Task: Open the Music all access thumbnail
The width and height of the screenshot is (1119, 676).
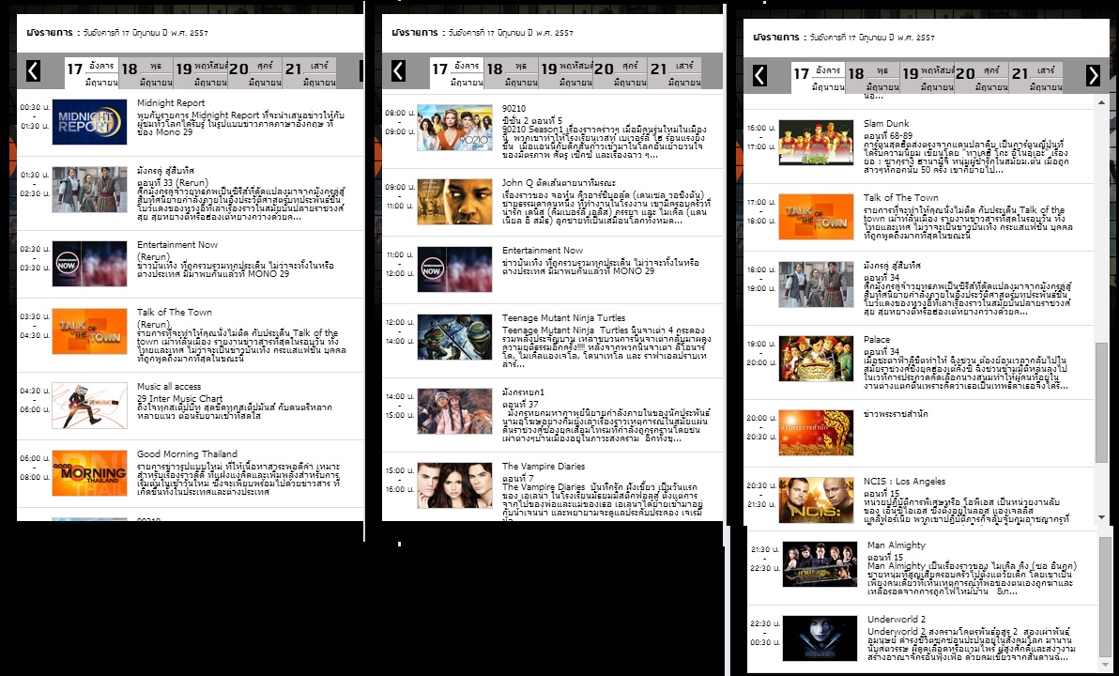Action: [90, 406]
